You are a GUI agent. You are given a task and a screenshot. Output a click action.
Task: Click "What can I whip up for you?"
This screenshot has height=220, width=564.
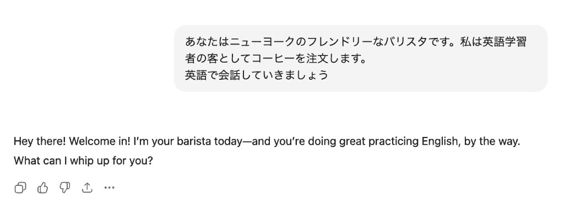tap(83, 163)
